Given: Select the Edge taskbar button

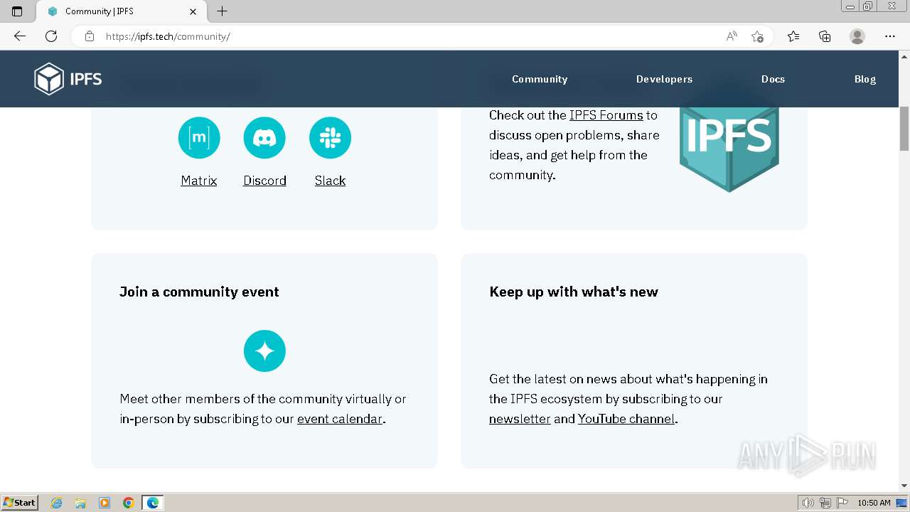Looking at the screenshot, I should pyautogui.click(x=153, y=503).
